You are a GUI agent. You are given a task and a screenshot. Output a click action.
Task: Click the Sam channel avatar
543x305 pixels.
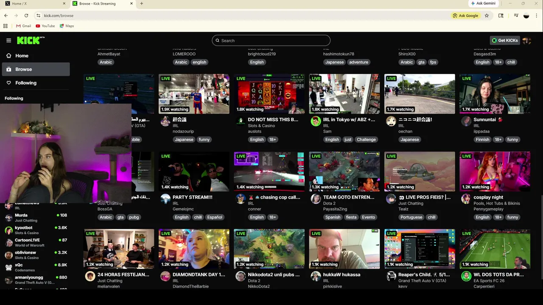click(x=316, y=121)
